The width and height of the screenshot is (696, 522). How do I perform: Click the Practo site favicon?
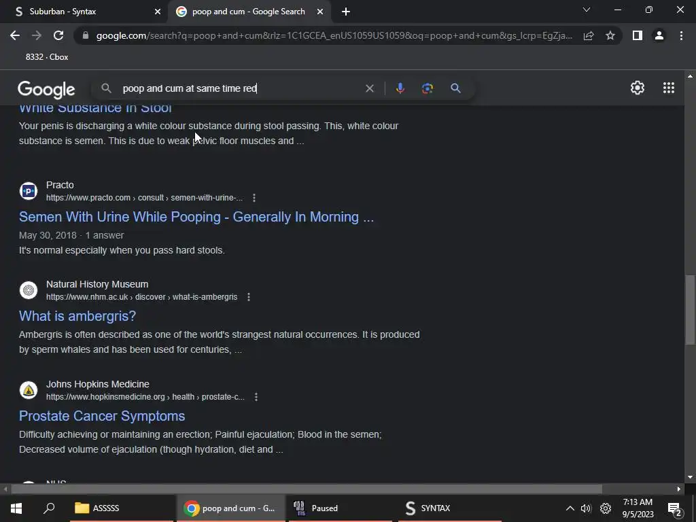29,191
